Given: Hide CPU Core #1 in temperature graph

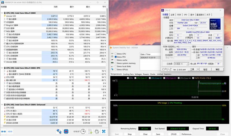Looking at the screenshot, I should pos(135,78).
